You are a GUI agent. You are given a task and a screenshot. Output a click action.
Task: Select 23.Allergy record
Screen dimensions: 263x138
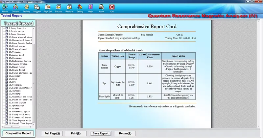[x=14, y=76]
